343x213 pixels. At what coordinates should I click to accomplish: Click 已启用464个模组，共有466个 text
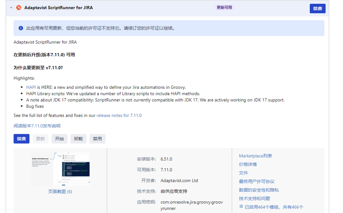[274, 207]
